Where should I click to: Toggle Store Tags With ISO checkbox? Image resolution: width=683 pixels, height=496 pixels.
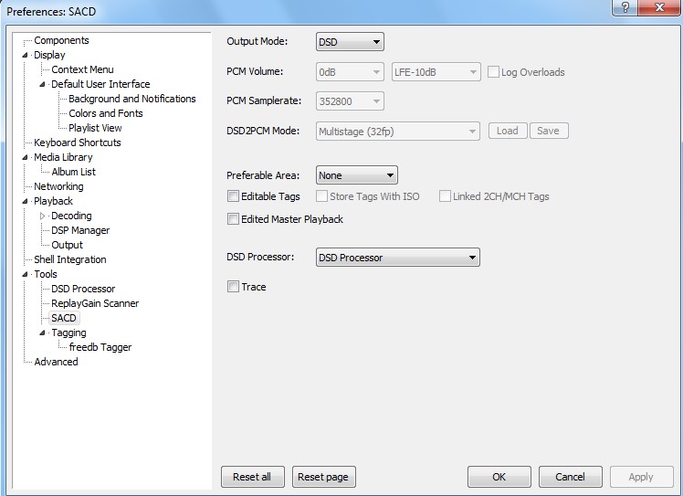[322, 196]
